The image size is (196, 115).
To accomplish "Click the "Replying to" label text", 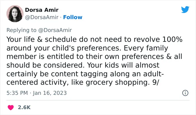I will point(21,30).
